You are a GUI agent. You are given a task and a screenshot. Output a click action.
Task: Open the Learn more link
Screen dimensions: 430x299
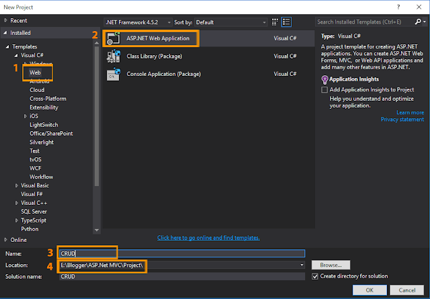point(411,112)
